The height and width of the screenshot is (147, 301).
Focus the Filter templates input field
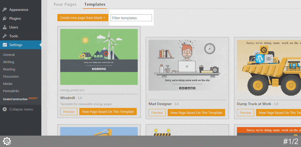pos(131,18)
